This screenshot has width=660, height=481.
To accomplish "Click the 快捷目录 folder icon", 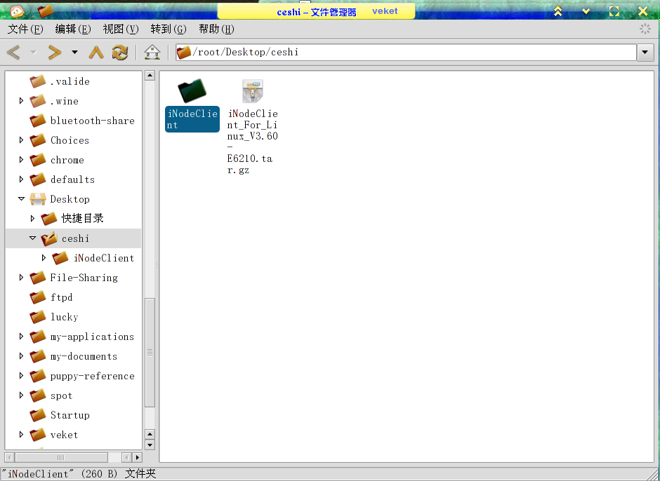I will tap(49, 219).
